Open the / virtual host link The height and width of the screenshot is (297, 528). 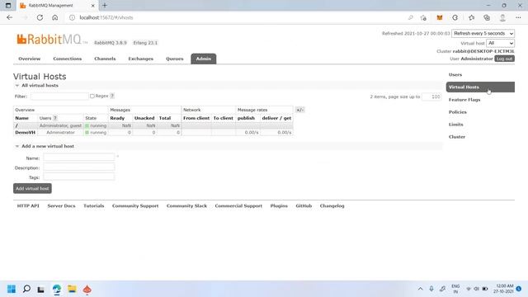tap(16, 125)
